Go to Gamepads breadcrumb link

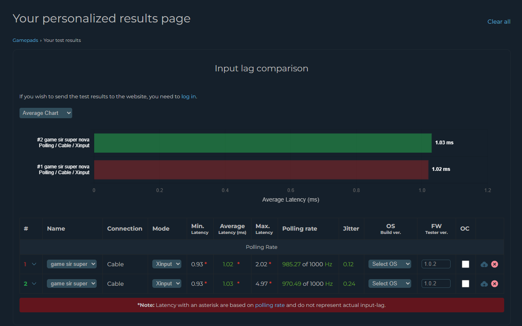(25, 40)
